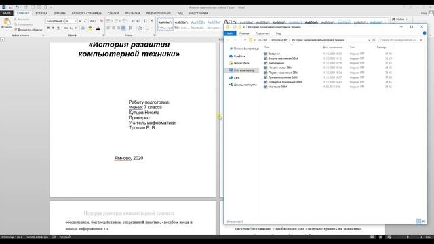Select the Обычный style in styles gallery
This screenshot has height=244, width=434.
pos(165,24)
